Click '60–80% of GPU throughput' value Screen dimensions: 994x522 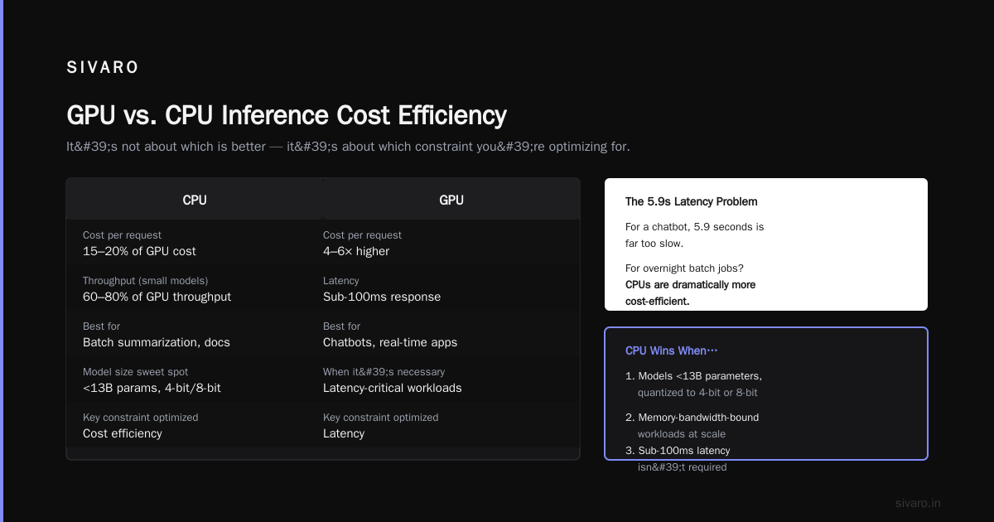pyautogui.click(x=157, y=297)
